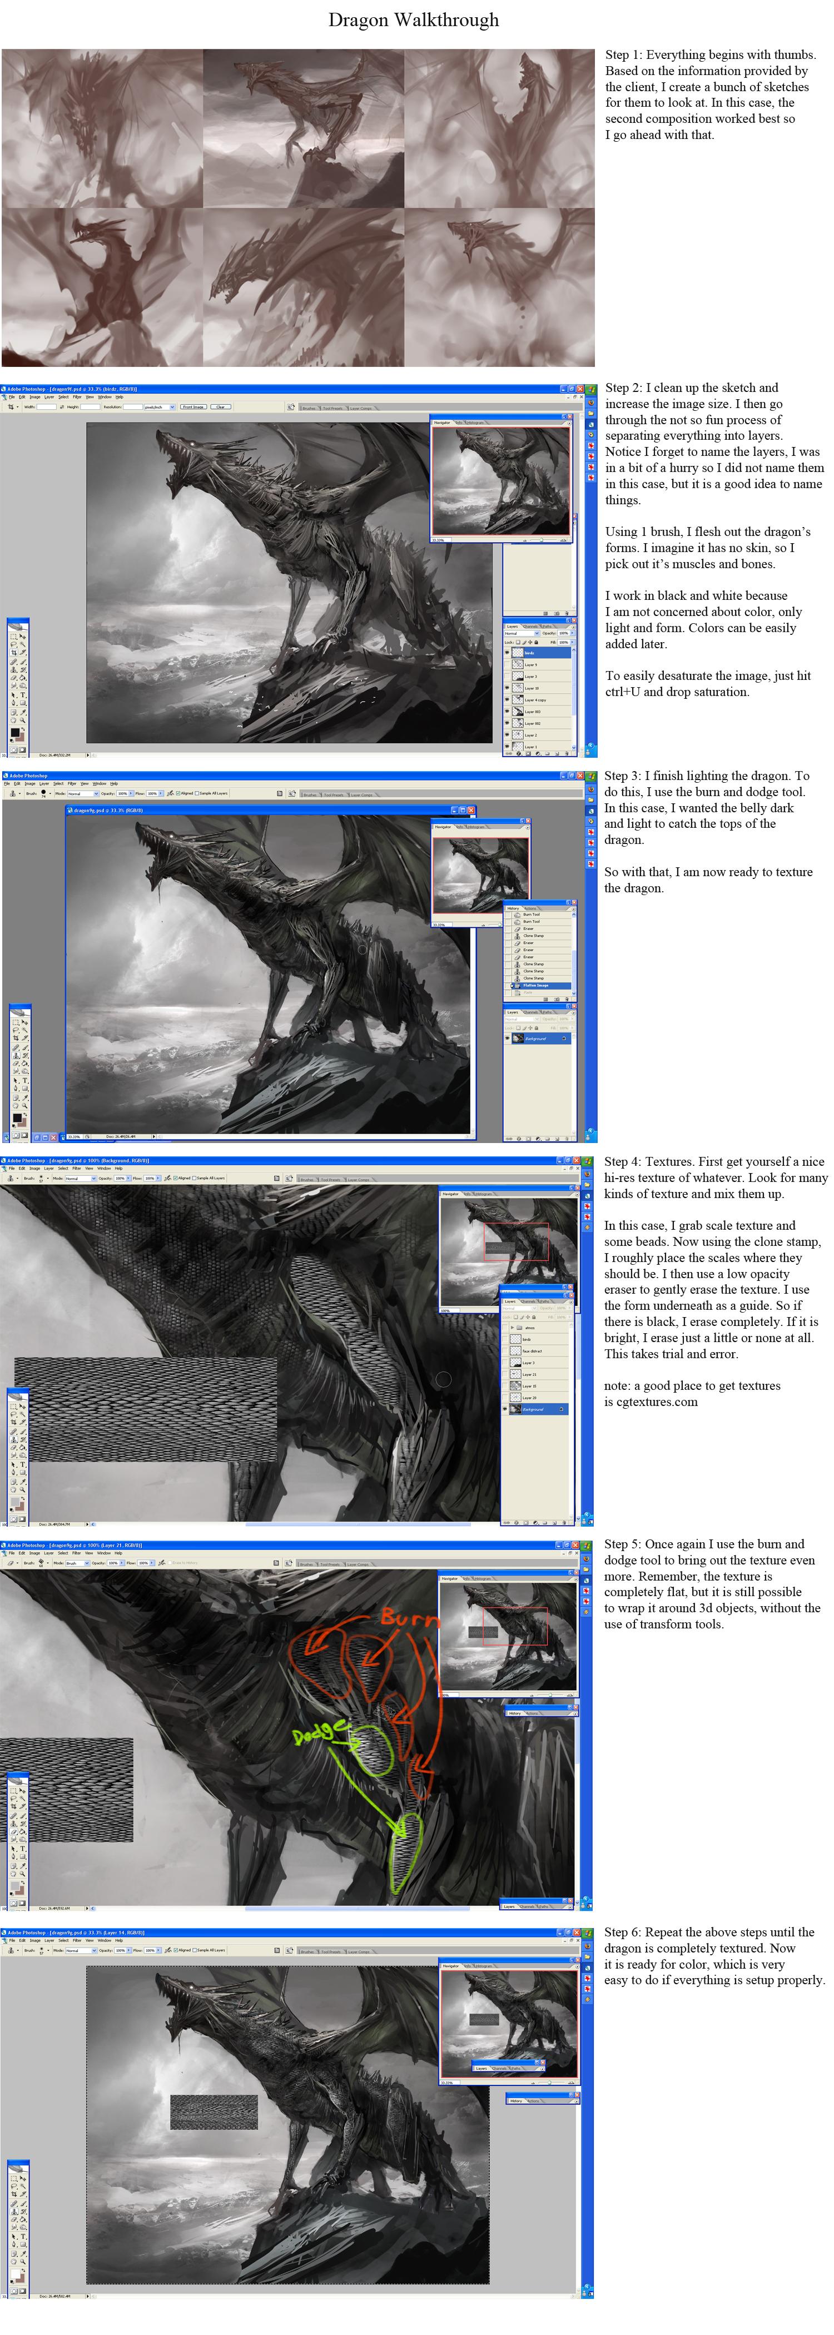Click Front Image button in Step 2 options bar
The width and height of the screenshot is (834, 2335).
(193, 407)
